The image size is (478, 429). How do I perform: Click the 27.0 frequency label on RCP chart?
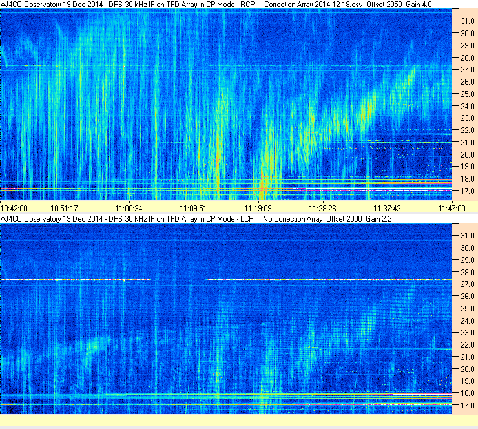point(467,70)
